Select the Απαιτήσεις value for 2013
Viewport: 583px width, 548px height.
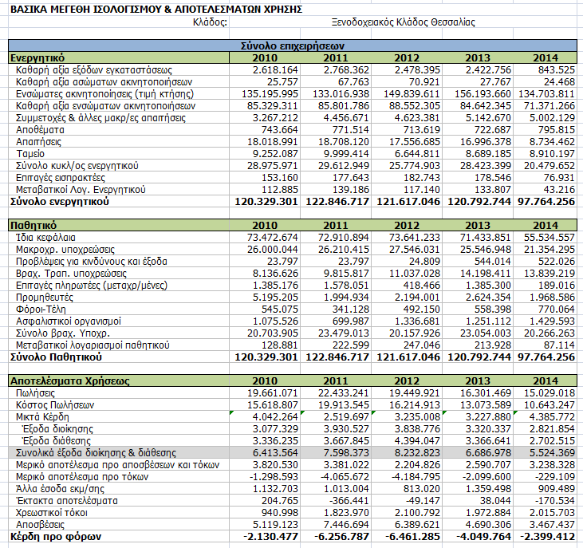475,142
